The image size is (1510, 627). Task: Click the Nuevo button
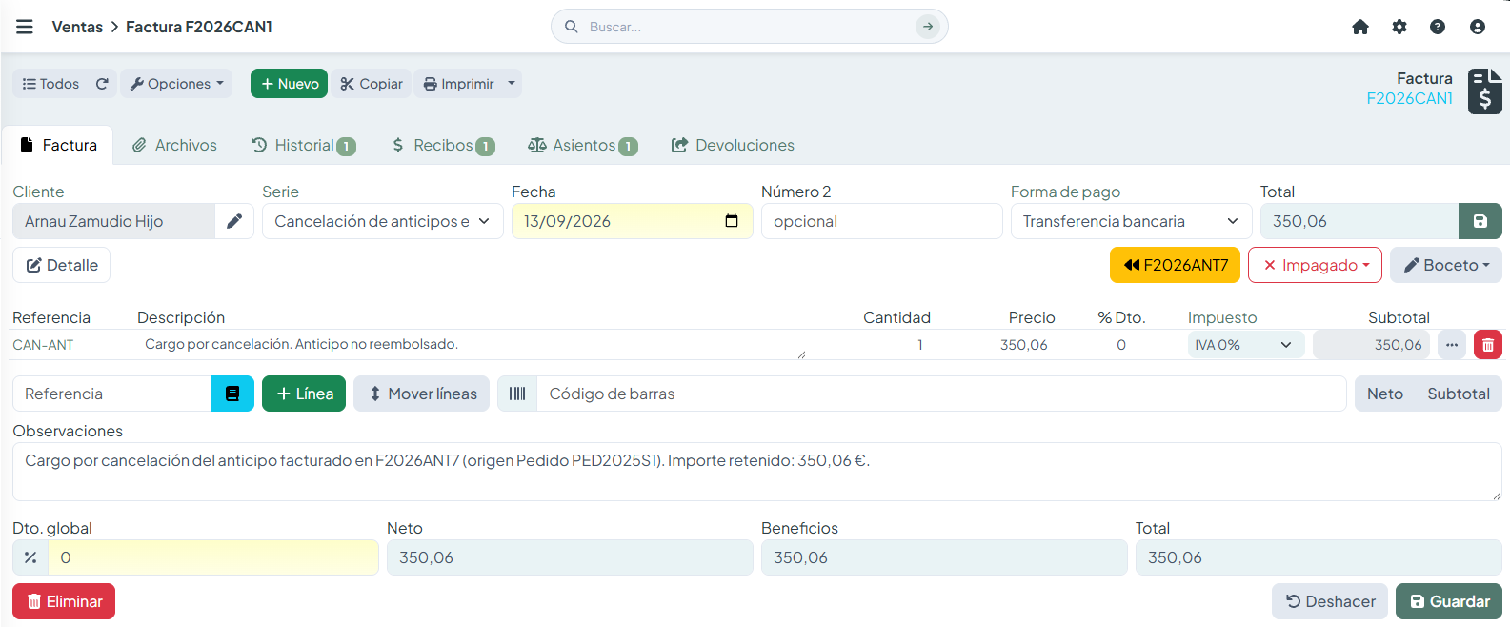point(290,84)
